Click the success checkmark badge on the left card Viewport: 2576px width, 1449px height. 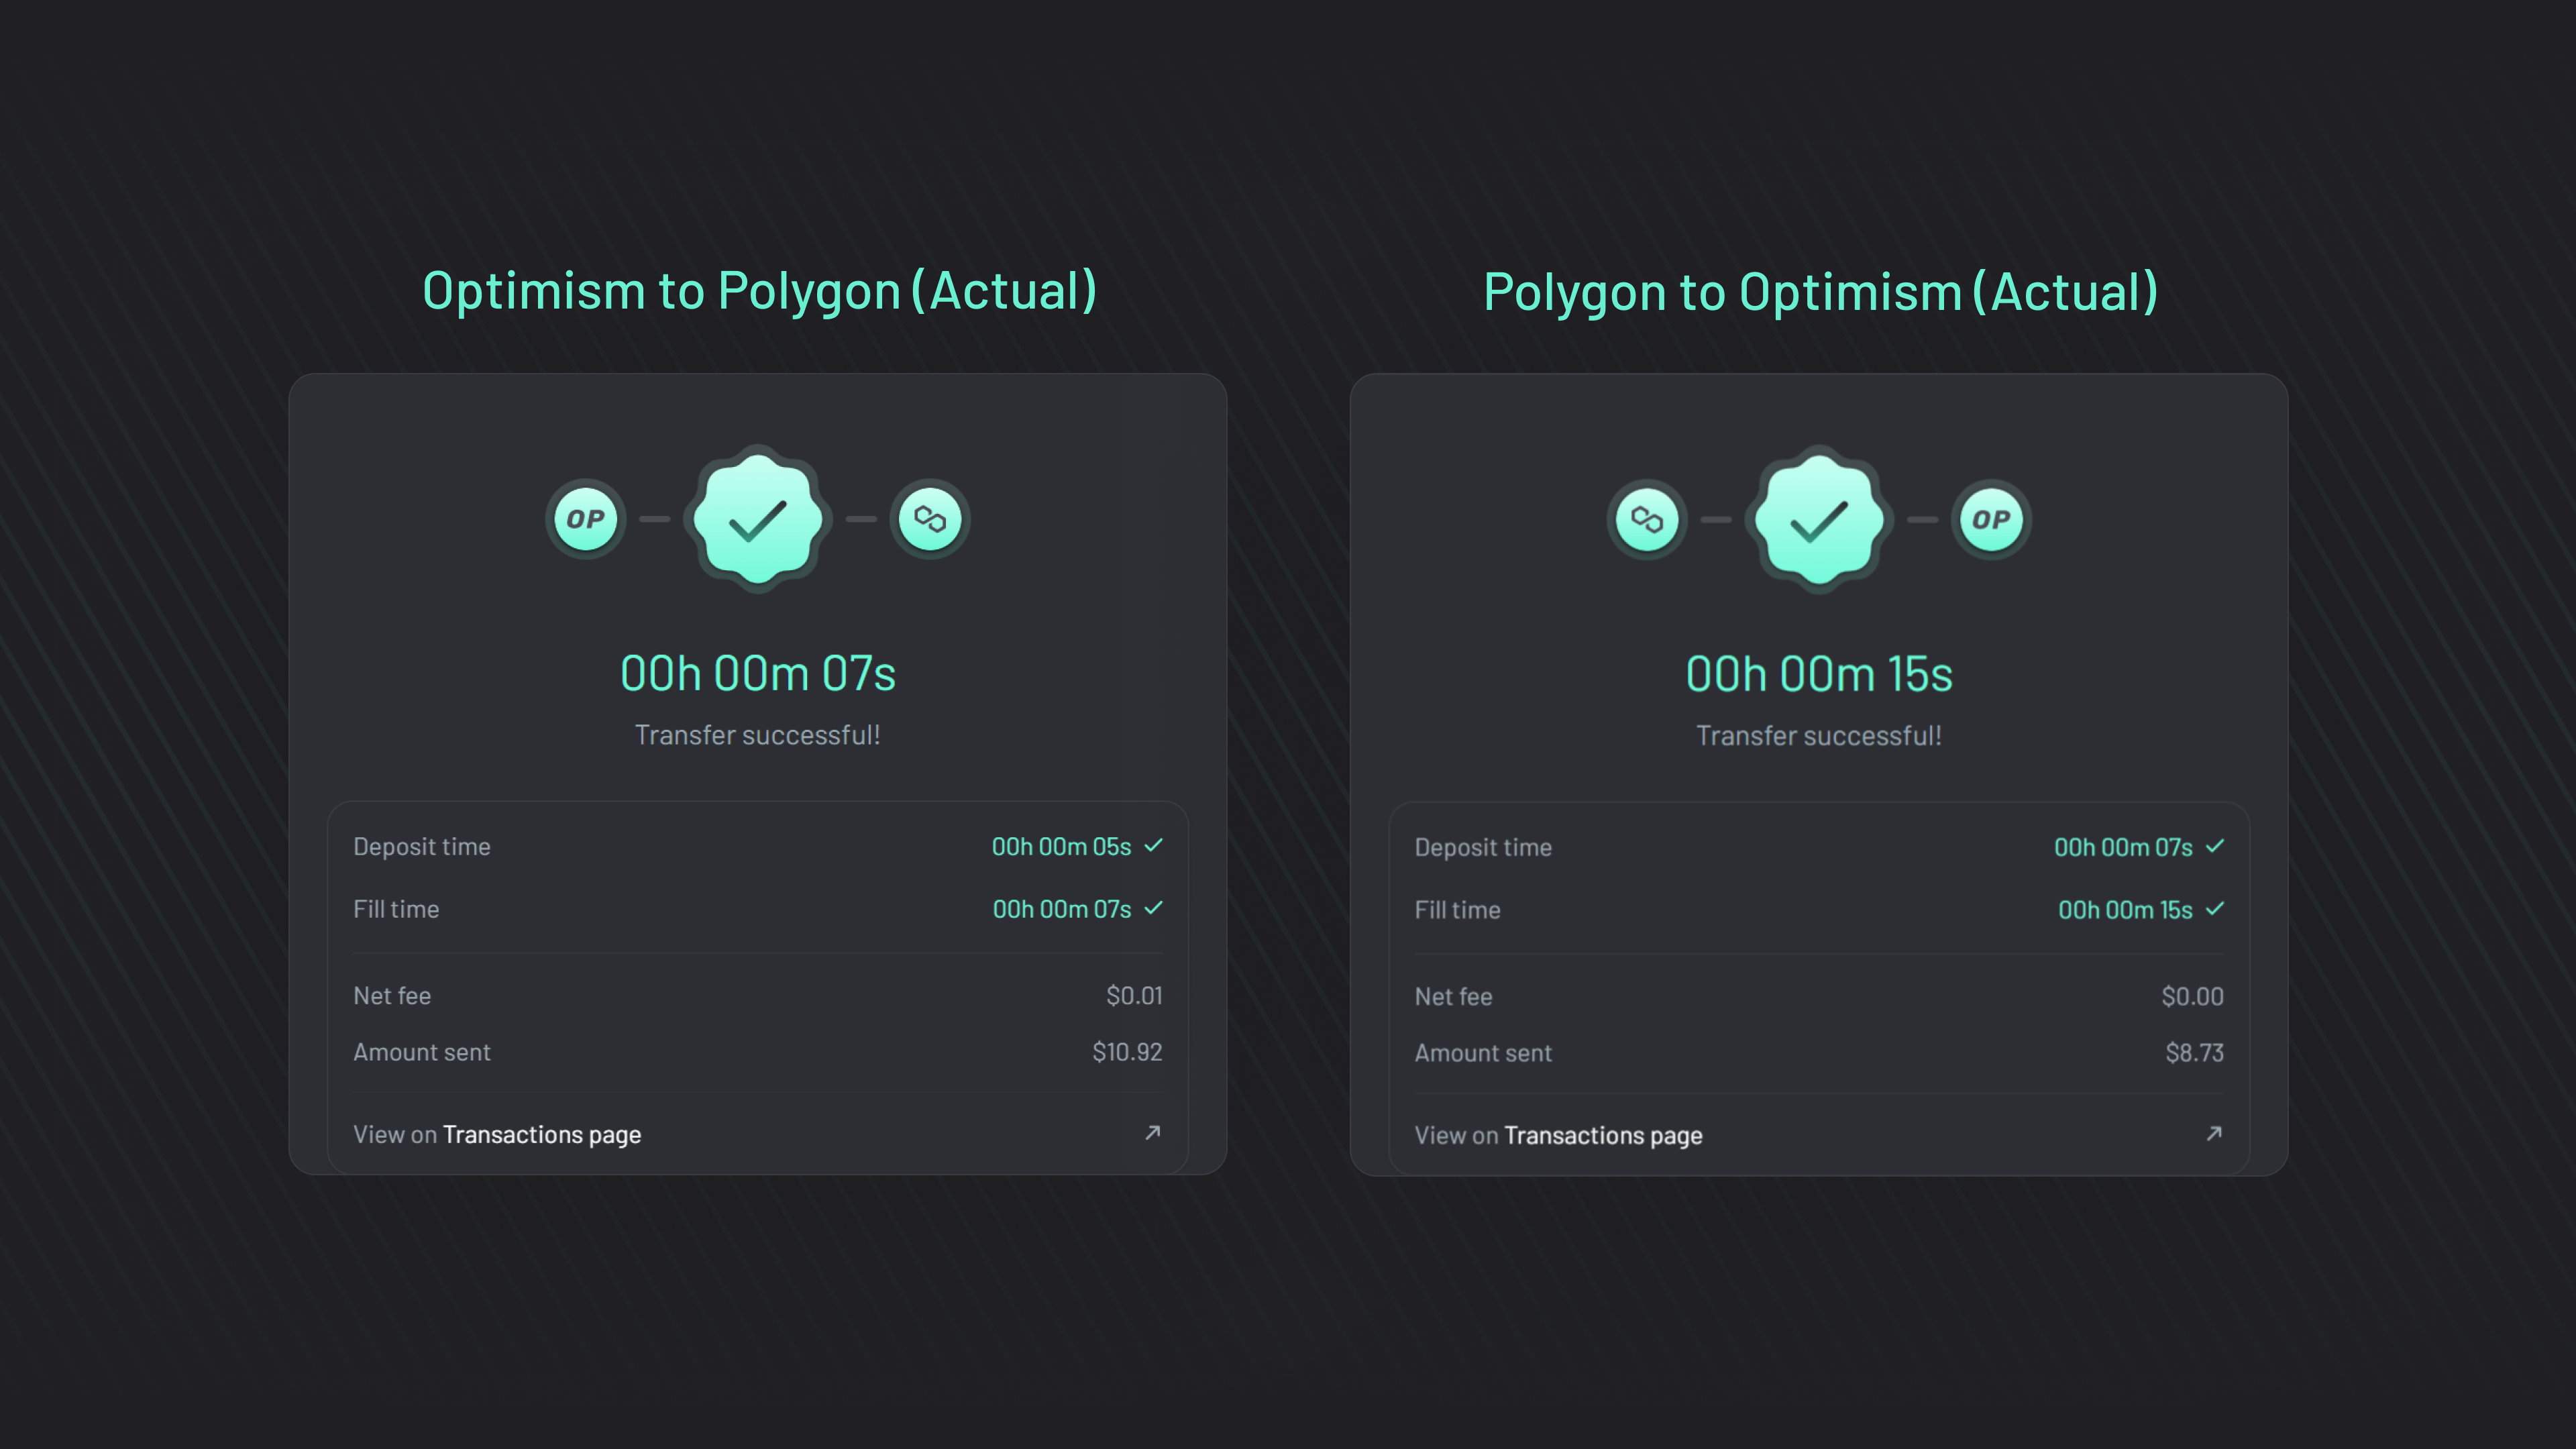pyautogui.click(x=757, y=518)
